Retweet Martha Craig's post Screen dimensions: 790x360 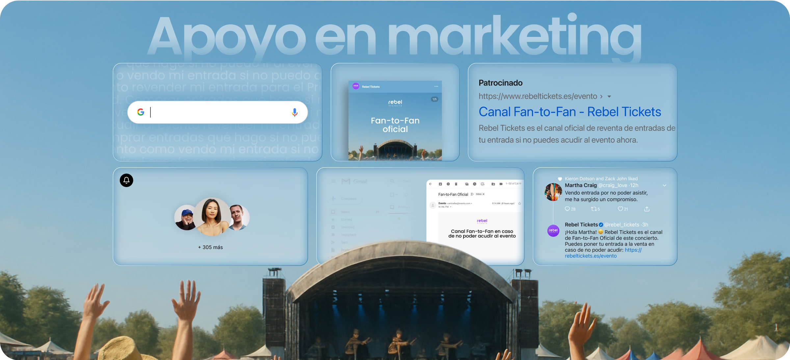(593, 209)
